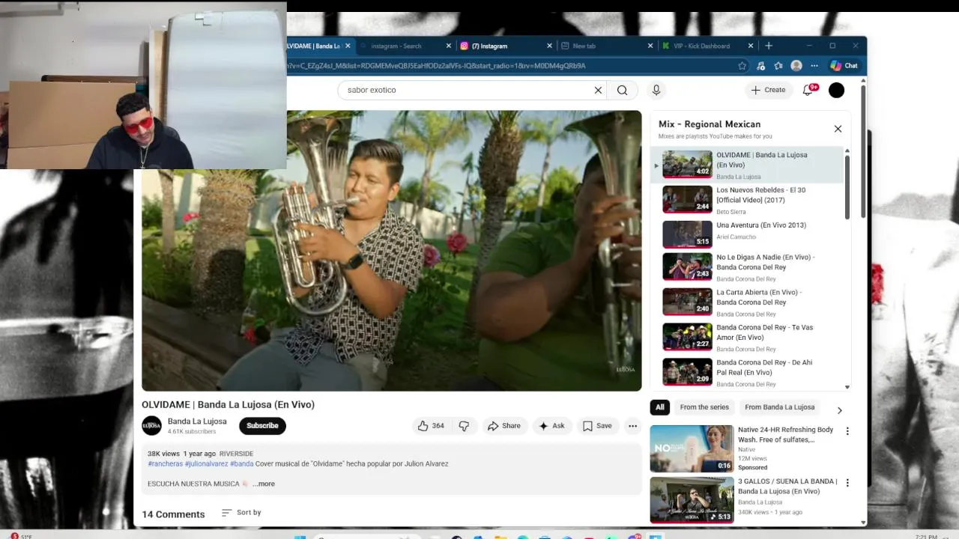The height and width of the screenshot is (539, 959).
Task: Click the Share button
Action: point(503,426)
